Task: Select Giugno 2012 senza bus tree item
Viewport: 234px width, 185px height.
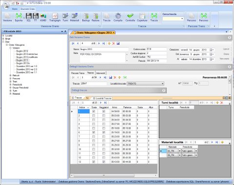Action: click(x=27, y=54)
